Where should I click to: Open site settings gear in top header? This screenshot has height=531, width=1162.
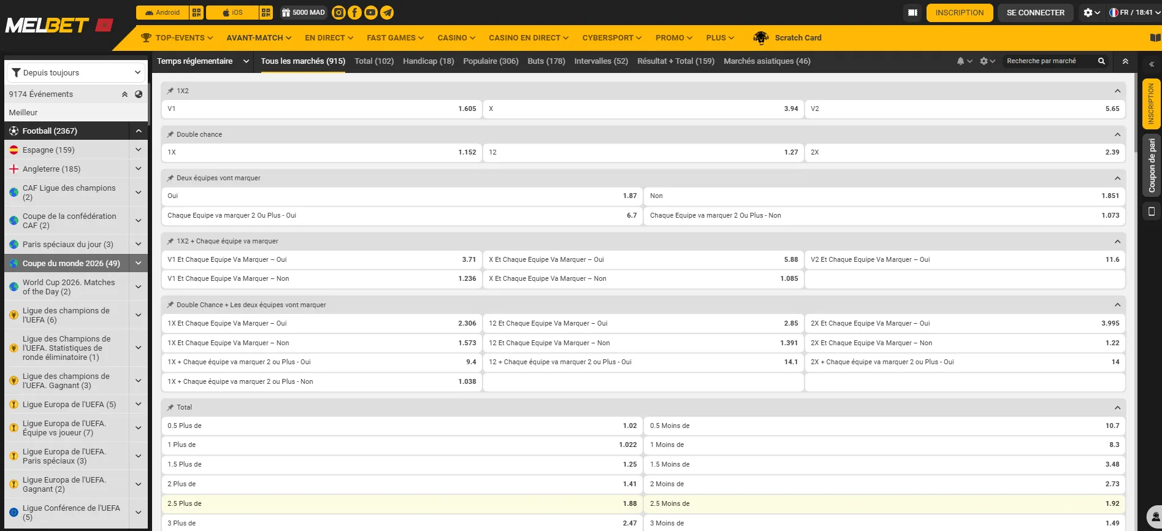click(x=1091, y=12)
